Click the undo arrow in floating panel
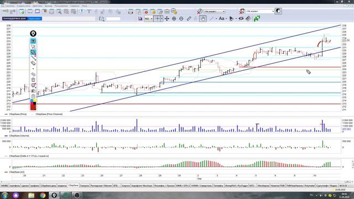 [33, 74]
